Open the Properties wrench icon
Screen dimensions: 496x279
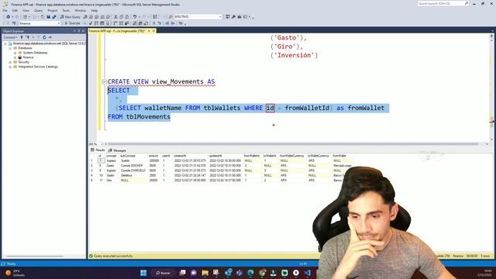[233, 17]
